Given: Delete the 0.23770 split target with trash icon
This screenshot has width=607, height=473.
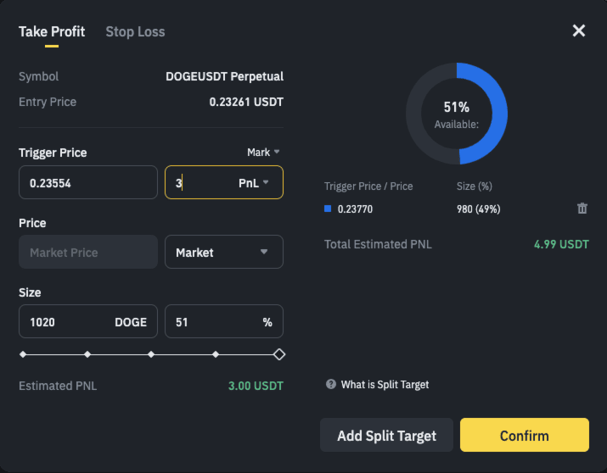Looking at the screenshot, I should [582, 209].
